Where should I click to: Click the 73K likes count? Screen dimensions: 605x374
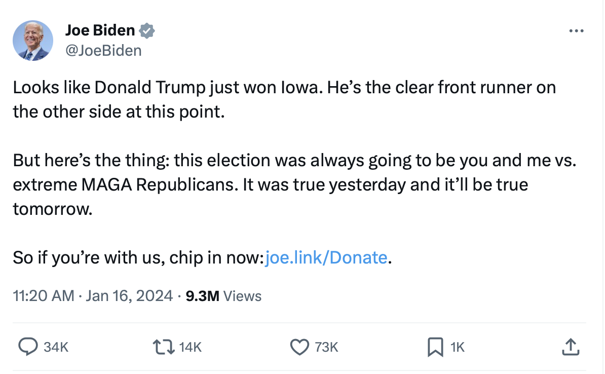(326, 347)
